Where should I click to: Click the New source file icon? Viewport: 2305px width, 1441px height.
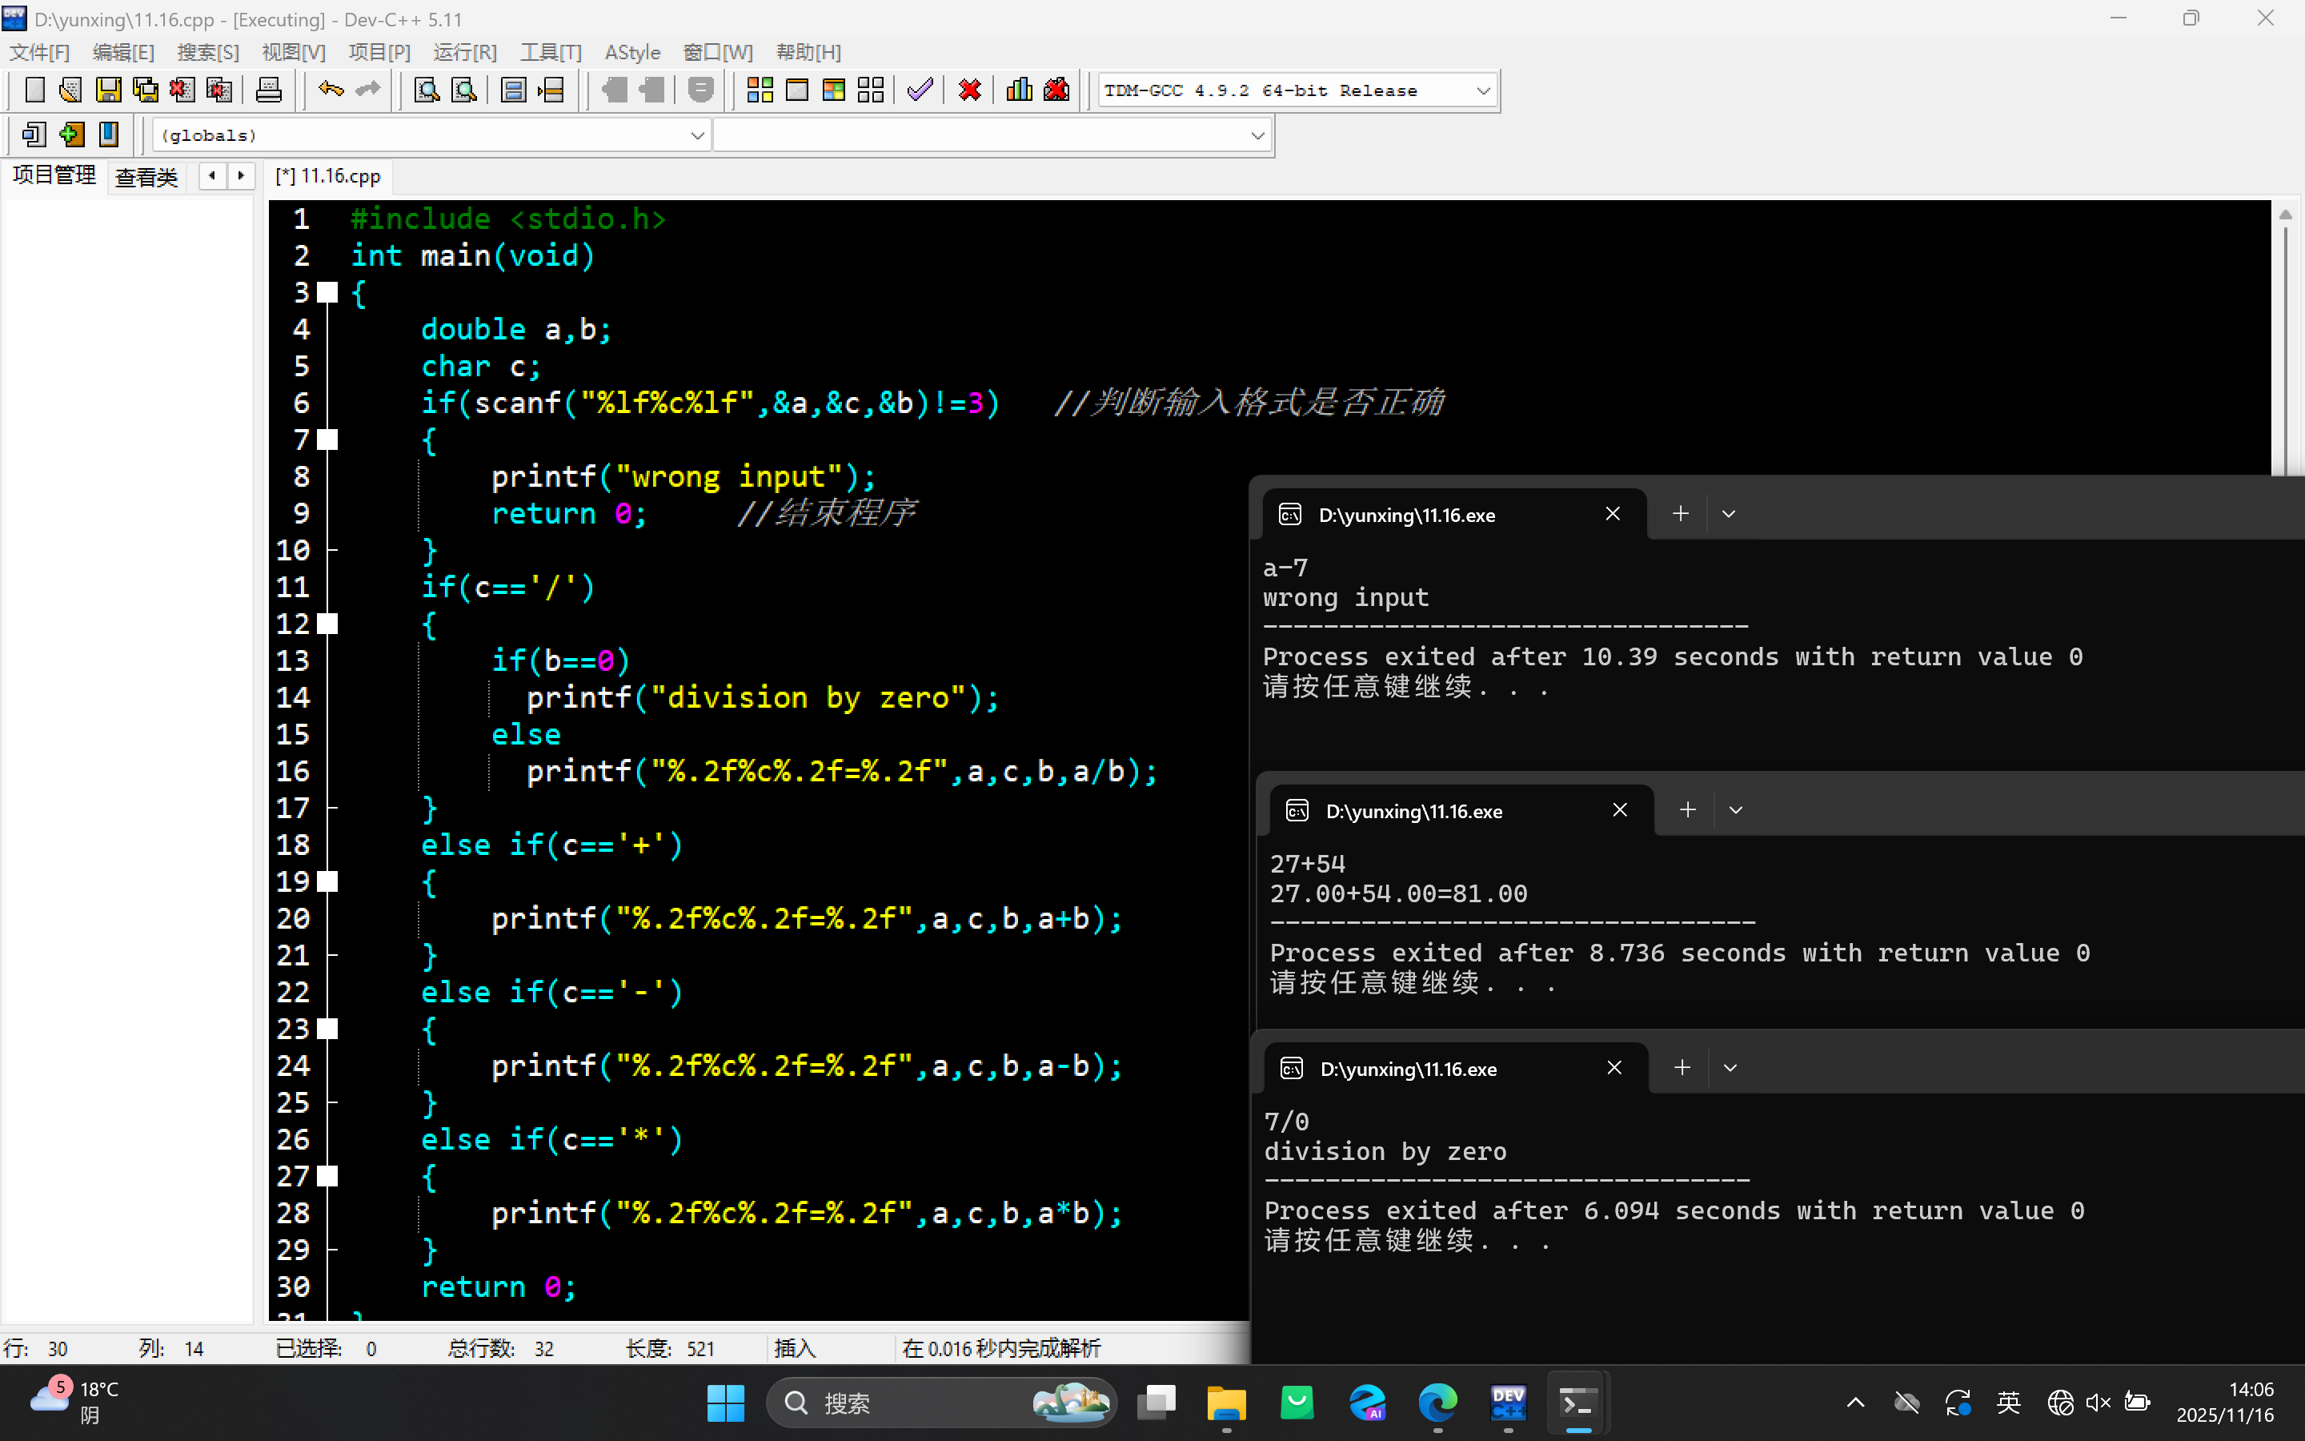point(34,90)
